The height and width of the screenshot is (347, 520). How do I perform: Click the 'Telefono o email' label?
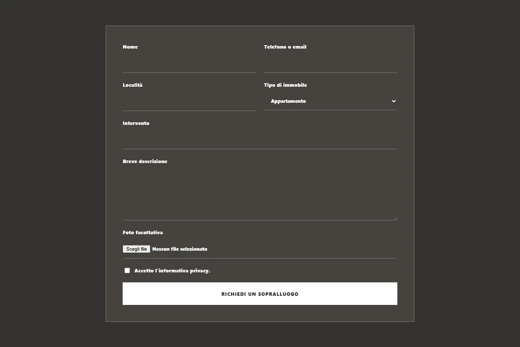[285, 47]
